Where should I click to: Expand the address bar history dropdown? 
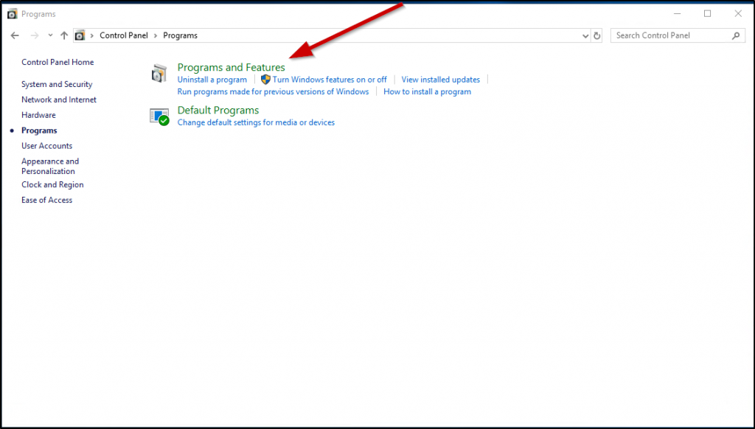click(585, 35)
